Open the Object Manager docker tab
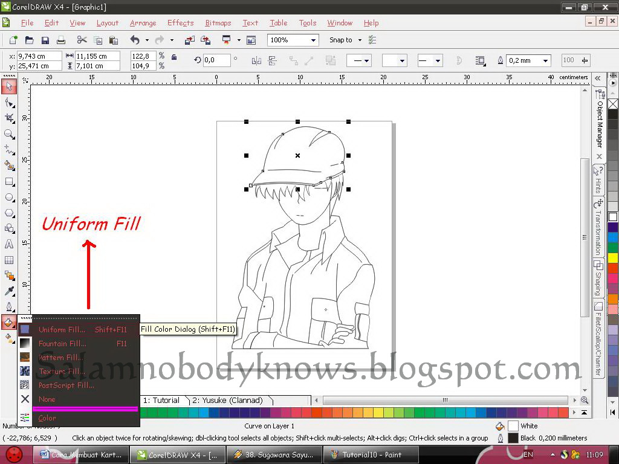 point(599,118)
